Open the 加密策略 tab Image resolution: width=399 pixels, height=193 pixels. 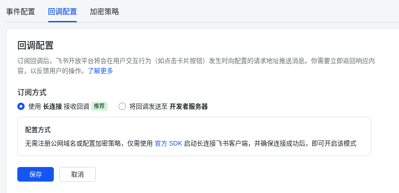coord(104,11)
